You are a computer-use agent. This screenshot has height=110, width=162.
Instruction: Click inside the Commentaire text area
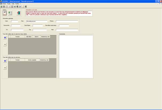(x=76, y=56)
